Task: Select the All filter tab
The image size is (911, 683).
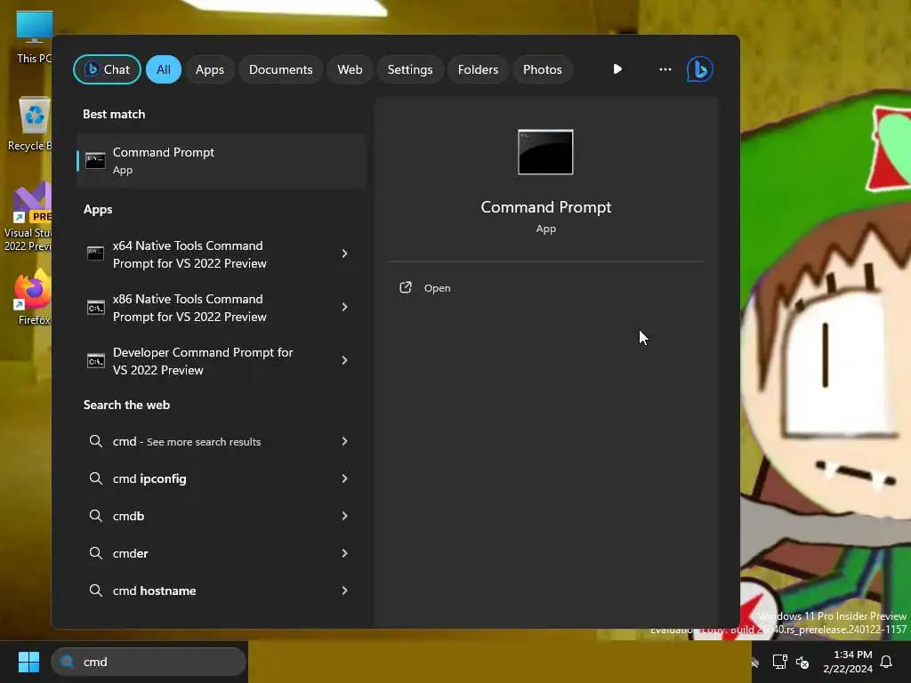Action: tap(164, 69)
